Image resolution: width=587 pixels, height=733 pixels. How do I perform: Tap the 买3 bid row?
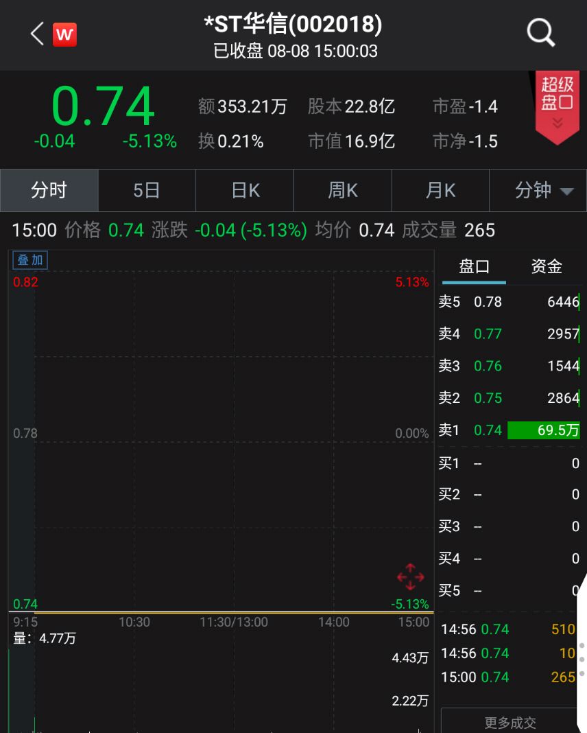point(509,527)
